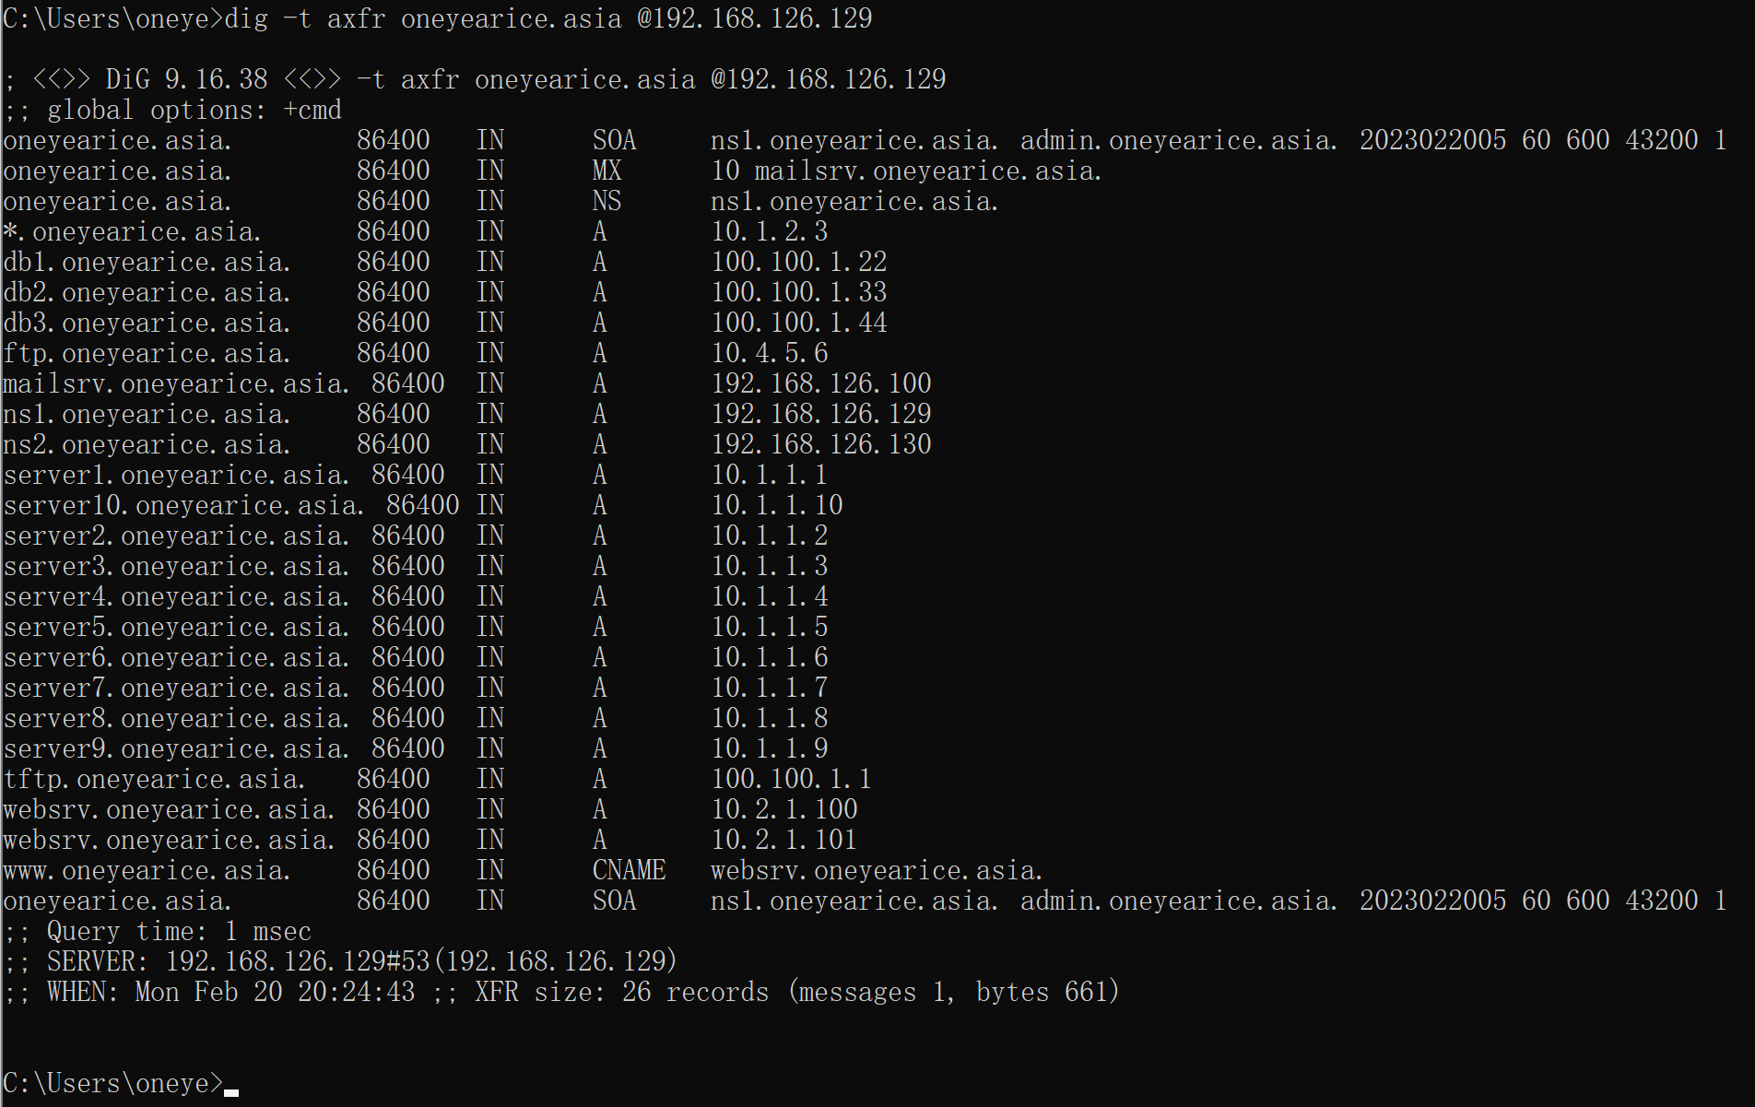
Task: Click the NS record type text
Action: coord(607,201)
